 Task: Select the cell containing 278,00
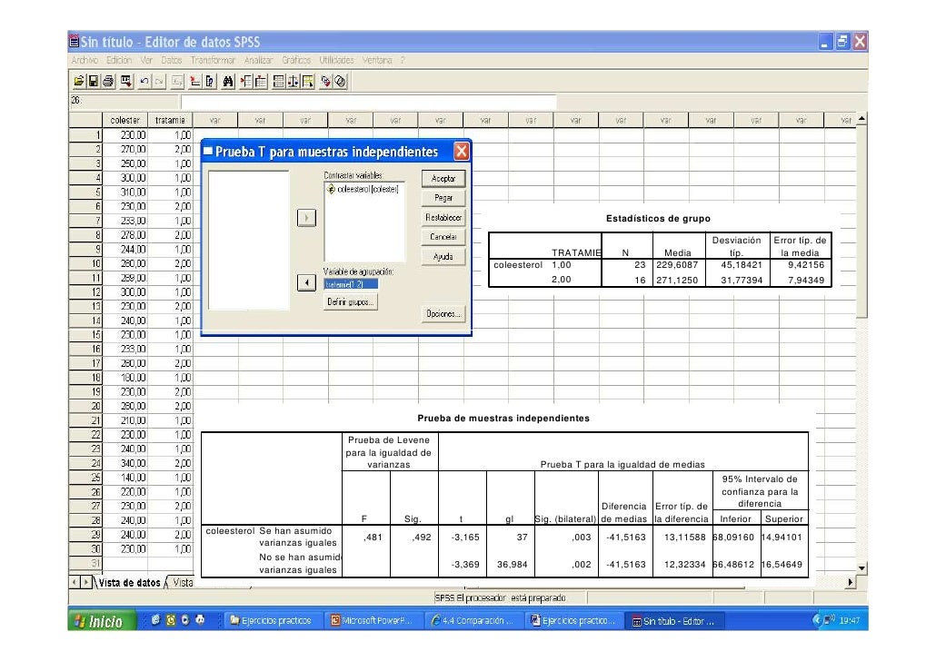tap(124, 235)
